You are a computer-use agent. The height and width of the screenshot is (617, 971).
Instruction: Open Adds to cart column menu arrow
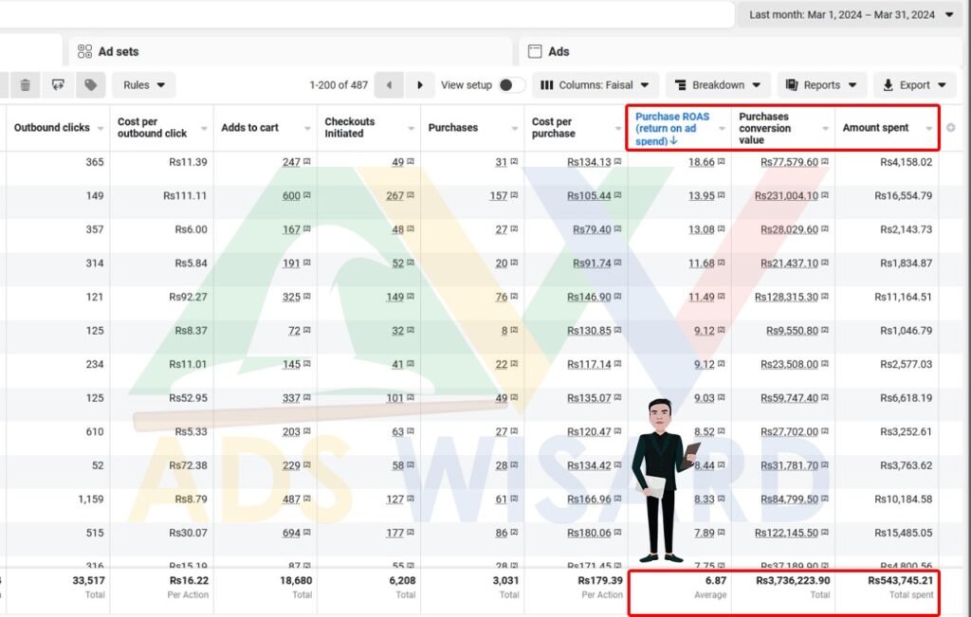(x=307, y=128)
